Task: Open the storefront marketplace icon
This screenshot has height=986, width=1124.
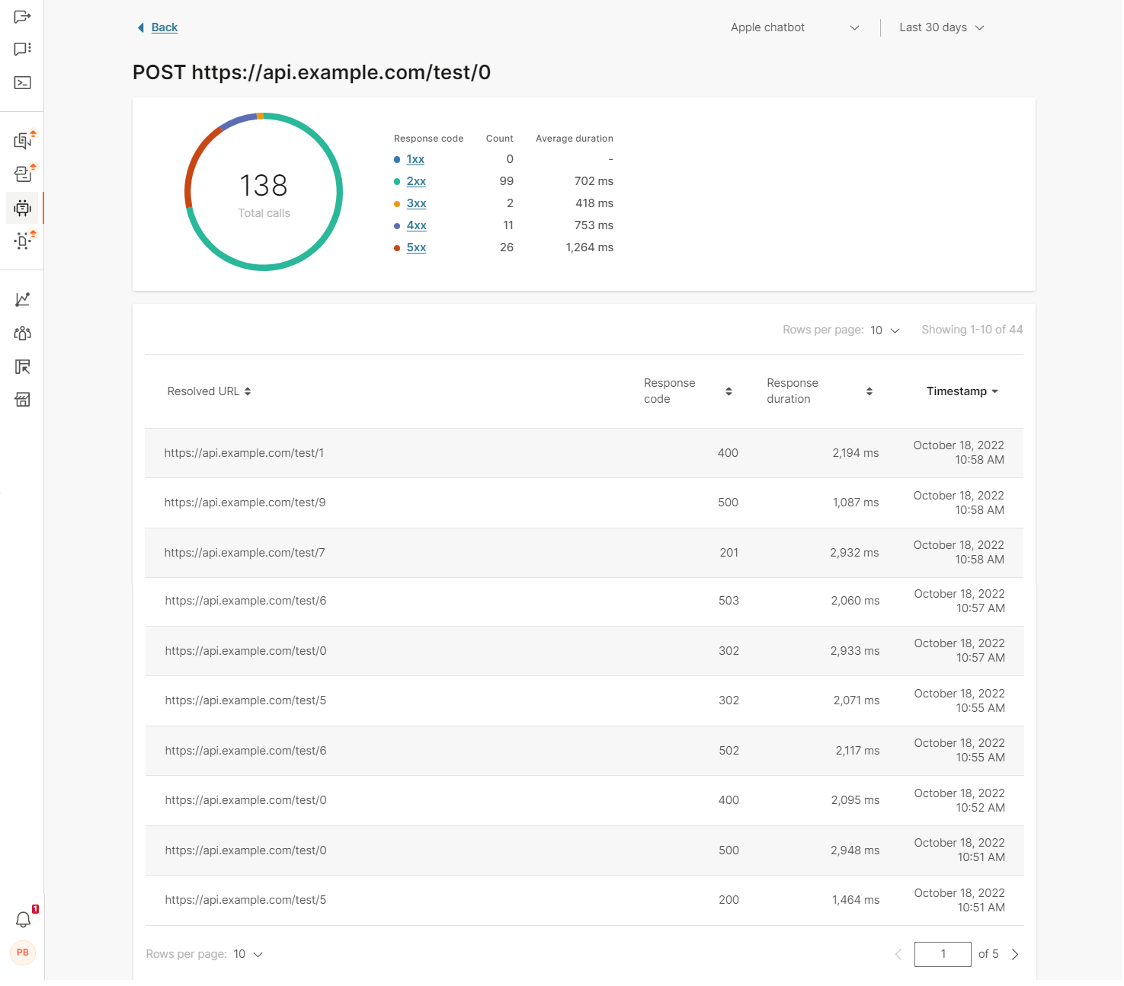Action: (x=23, y=400)
